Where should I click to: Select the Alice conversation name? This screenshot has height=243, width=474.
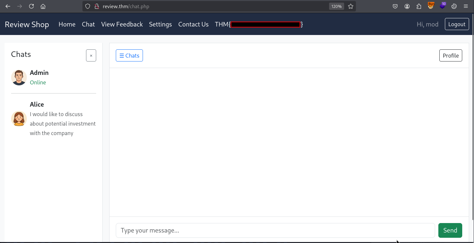[37, 104]
